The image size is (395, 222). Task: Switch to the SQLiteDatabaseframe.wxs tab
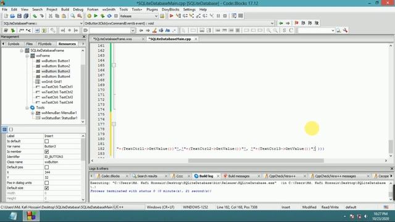point(112,39)
